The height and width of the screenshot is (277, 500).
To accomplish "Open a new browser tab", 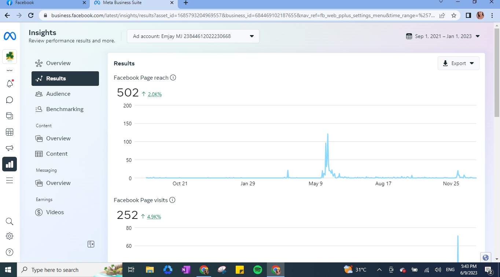I will point(186,3).
